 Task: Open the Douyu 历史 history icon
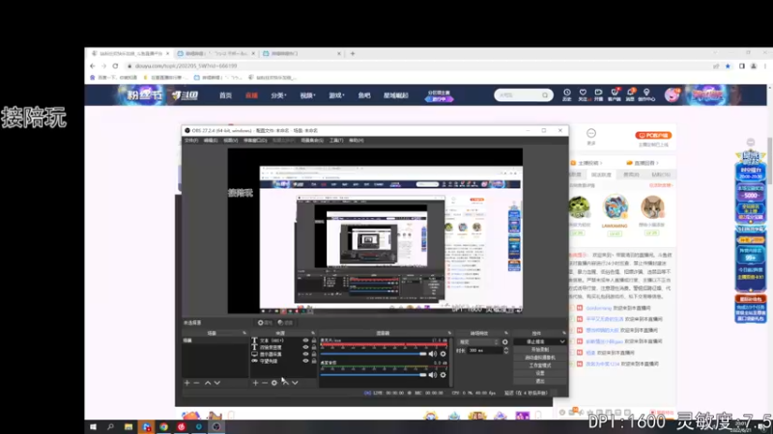(567, 95)
